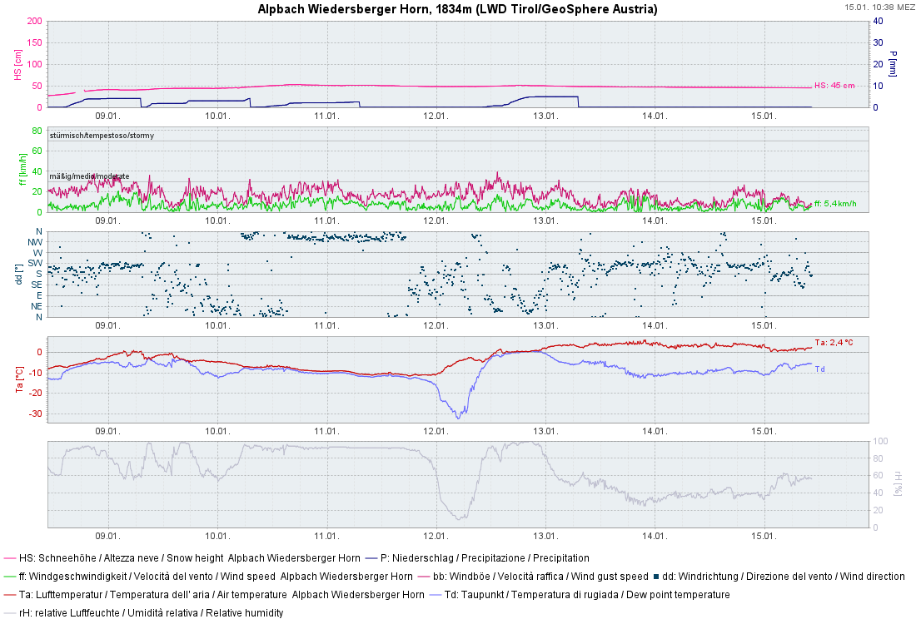Click the station title Alpbach Wiedersberger Horn

point(456,9)
